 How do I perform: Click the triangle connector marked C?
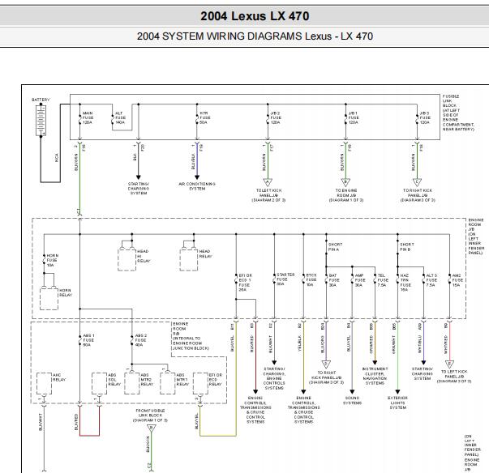417,182
